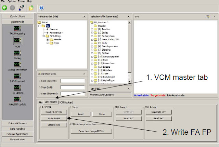Click the Update VIN button
Viewport: 219px width, 147px height.
coord(54,125)
